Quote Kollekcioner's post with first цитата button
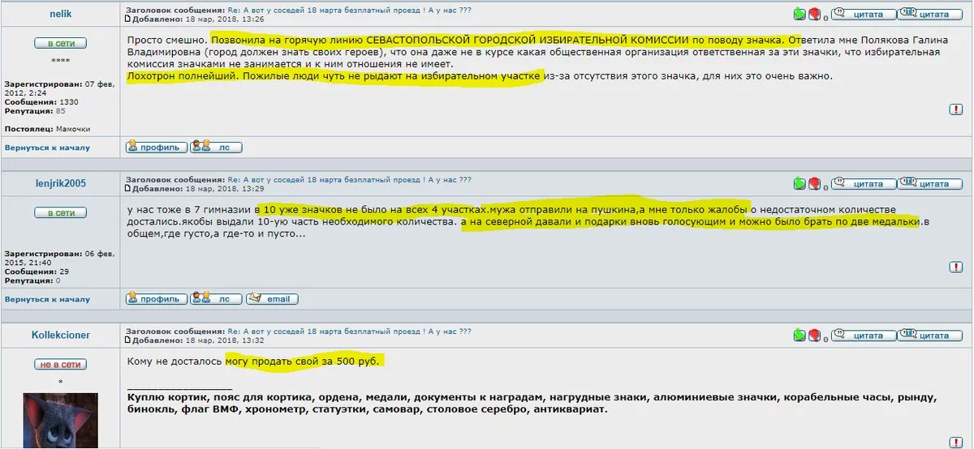 [x=864, y=335]
